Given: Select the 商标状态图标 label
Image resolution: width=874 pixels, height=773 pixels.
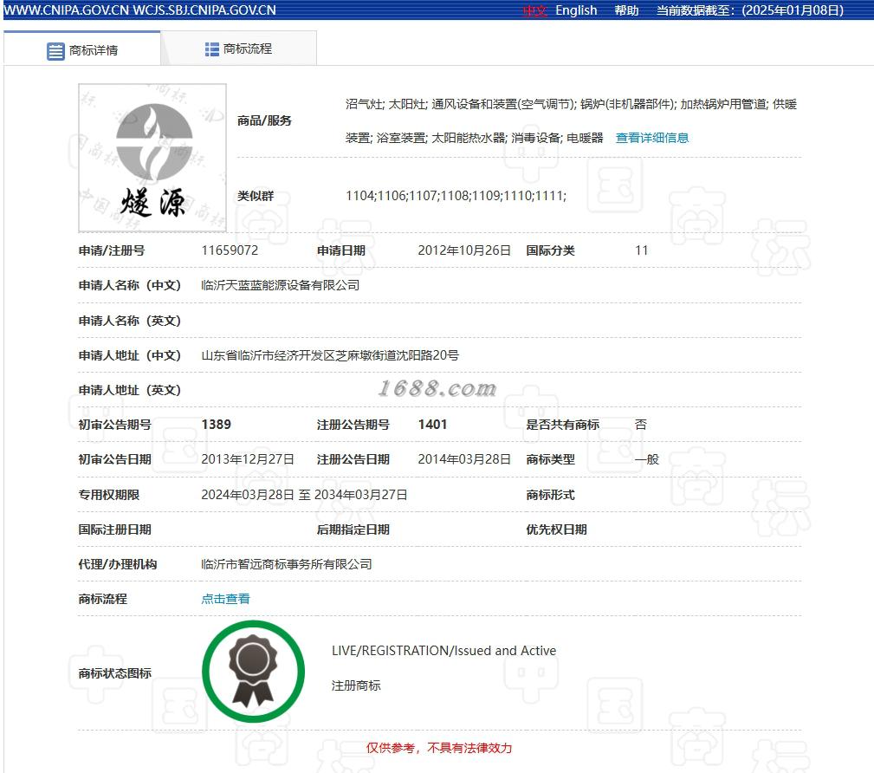Looking at the screenshot, I should tap(115, 673).
